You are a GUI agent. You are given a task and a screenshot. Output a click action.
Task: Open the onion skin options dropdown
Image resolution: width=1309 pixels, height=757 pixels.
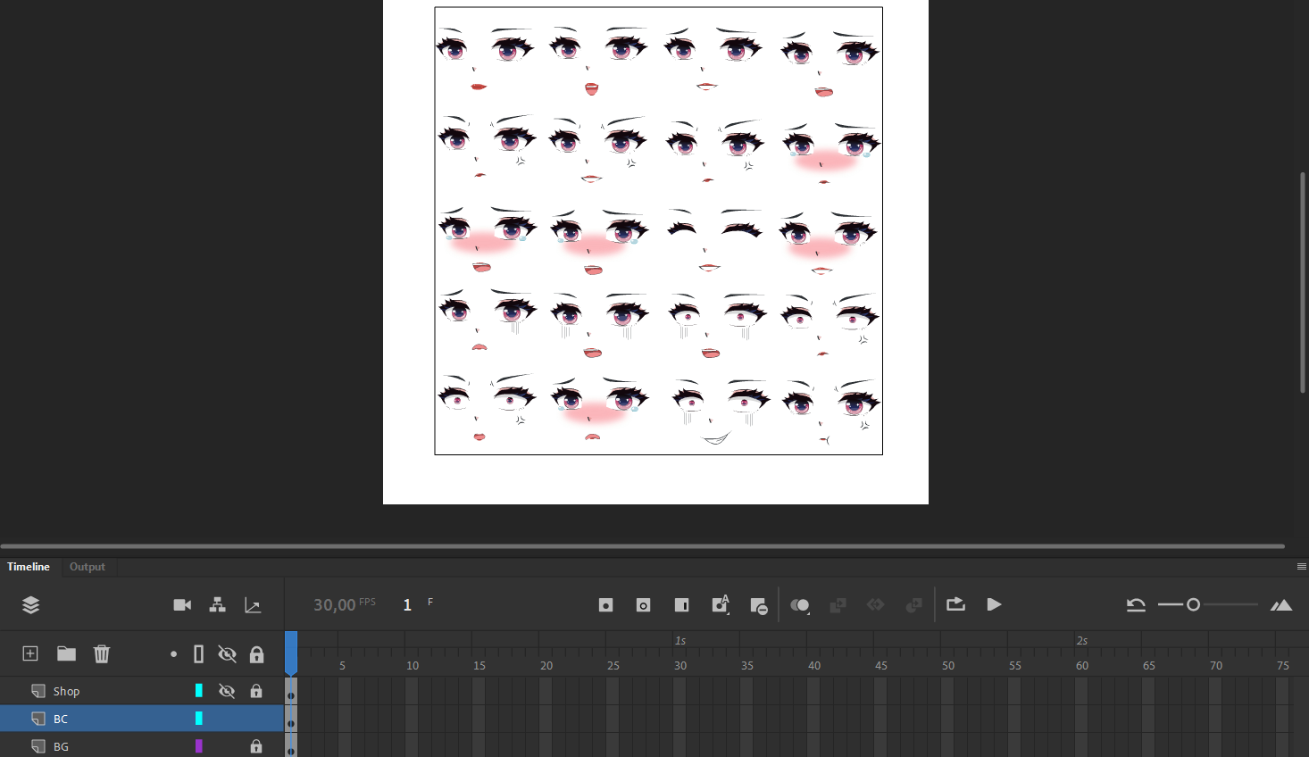(807, 612)
